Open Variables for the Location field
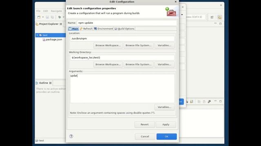Screen dimensions: 261x146 [164, 45]
